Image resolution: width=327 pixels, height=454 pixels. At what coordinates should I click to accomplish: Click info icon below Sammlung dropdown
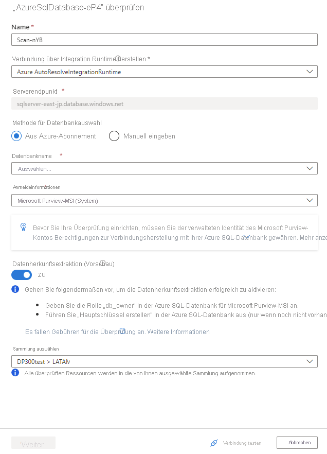[15, 373]
